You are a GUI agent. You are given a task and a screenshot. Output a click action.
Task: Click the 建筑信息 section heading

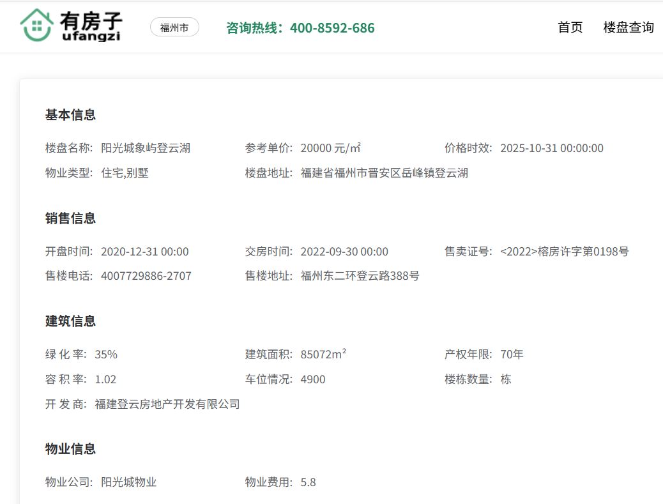click(70, 321)
